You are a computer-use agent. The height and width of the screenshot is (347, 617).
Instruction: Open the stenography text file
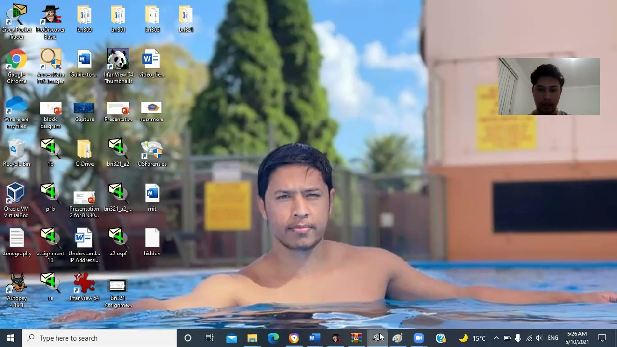[16, 242]
